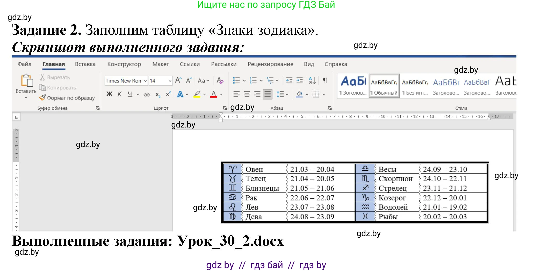533x271 pixels.
Task: Switch to the Вставка ribbon tab
Action: click(x=85, y=64)
